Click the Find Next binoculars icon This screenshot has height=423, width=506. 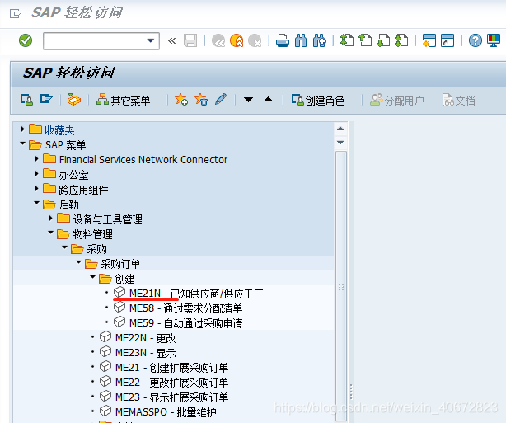[x=319, y=40]
